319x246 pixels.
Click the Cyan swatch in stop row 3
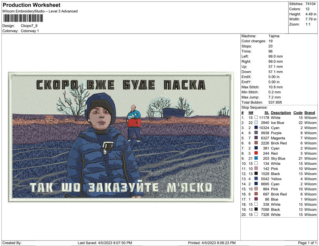256,128
